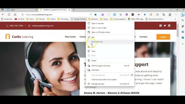Open the Business favorites folder

click(93, 19)
